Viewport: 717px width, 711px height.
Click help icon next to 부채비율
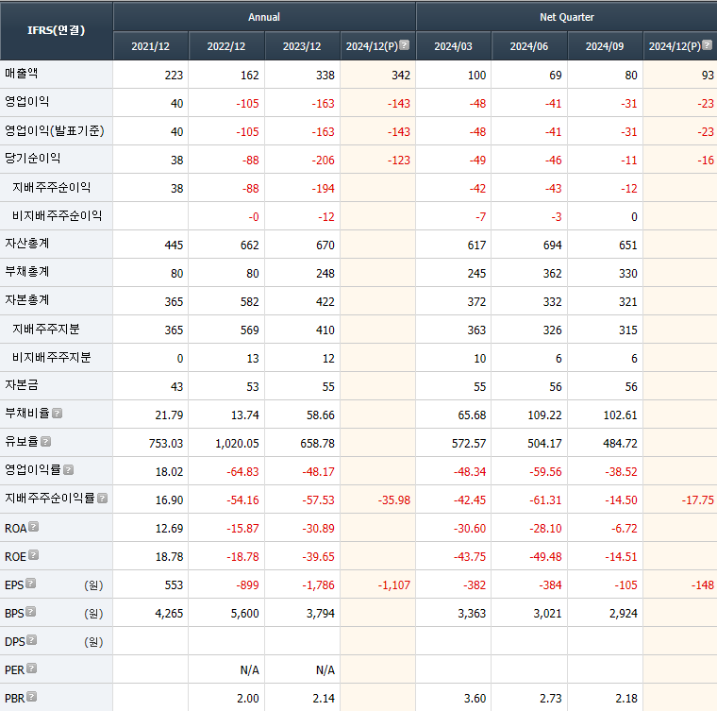coord(57,414)
